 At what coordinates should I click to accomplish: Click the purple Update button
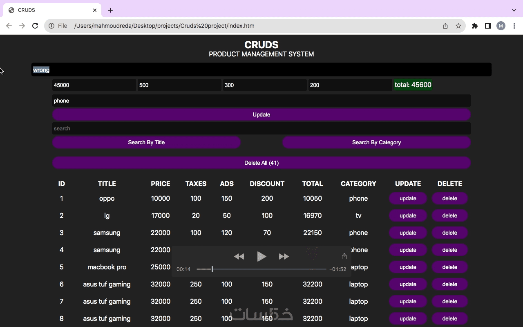tap(261, 114)
